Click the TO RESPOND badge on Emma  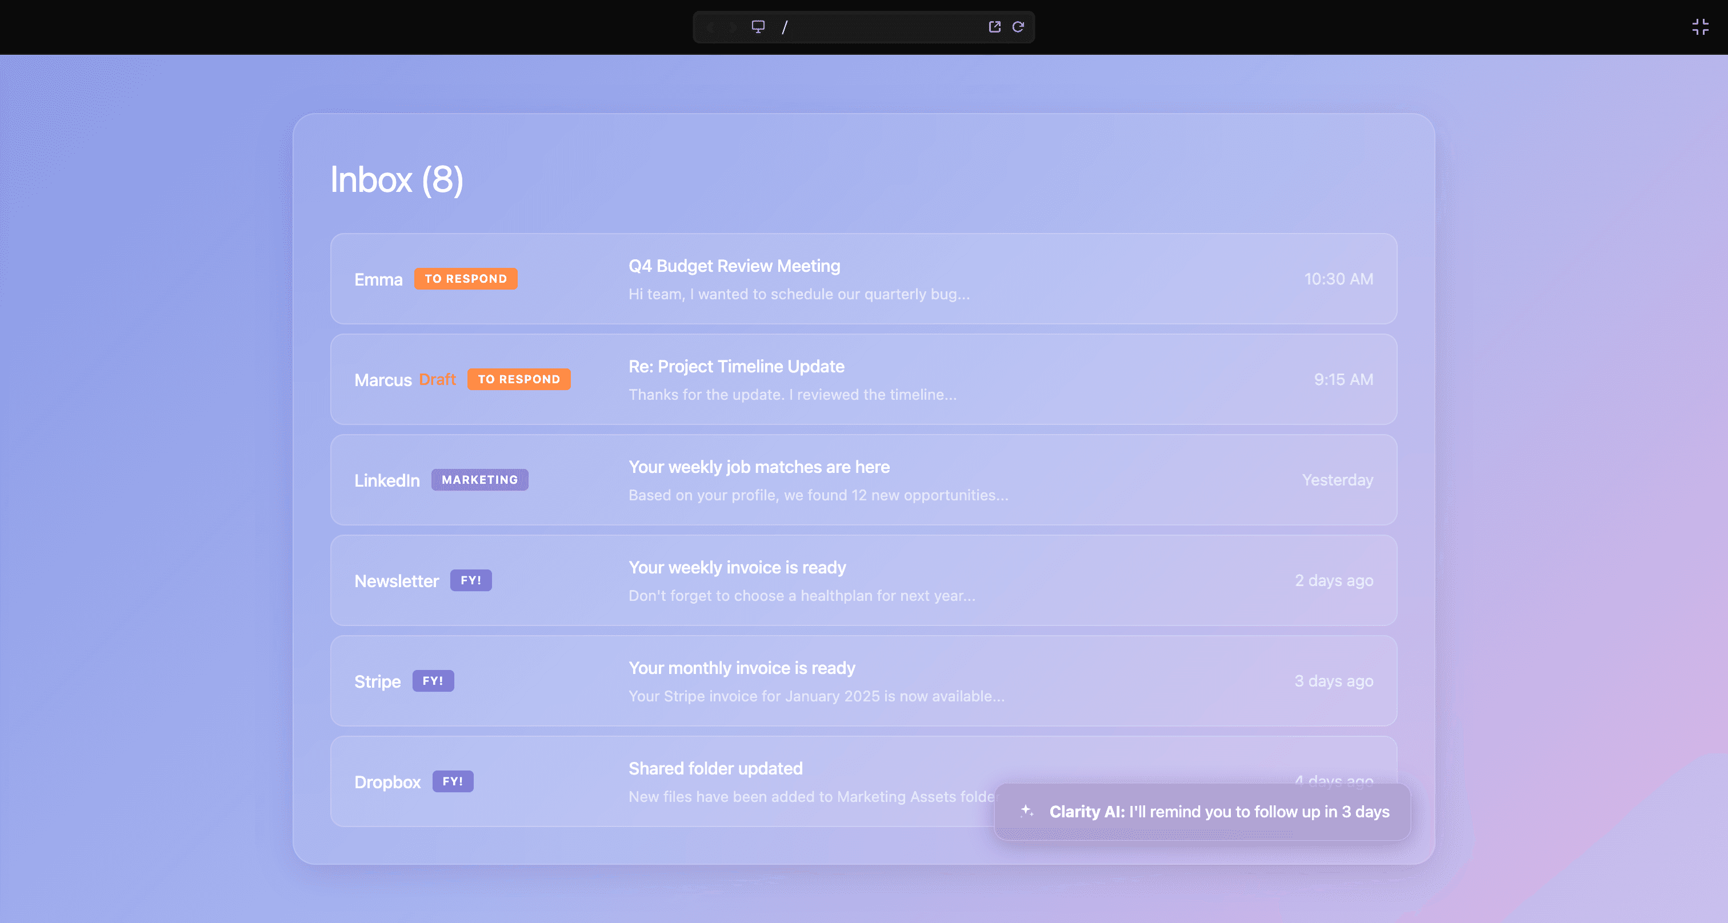466,279
